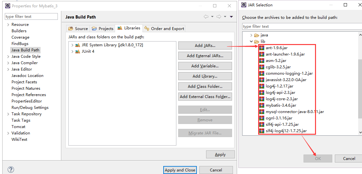Click the Add Class Folder... button
This screenshot has height=174, width=362.
pyautogui.click(x=205, y=87)
